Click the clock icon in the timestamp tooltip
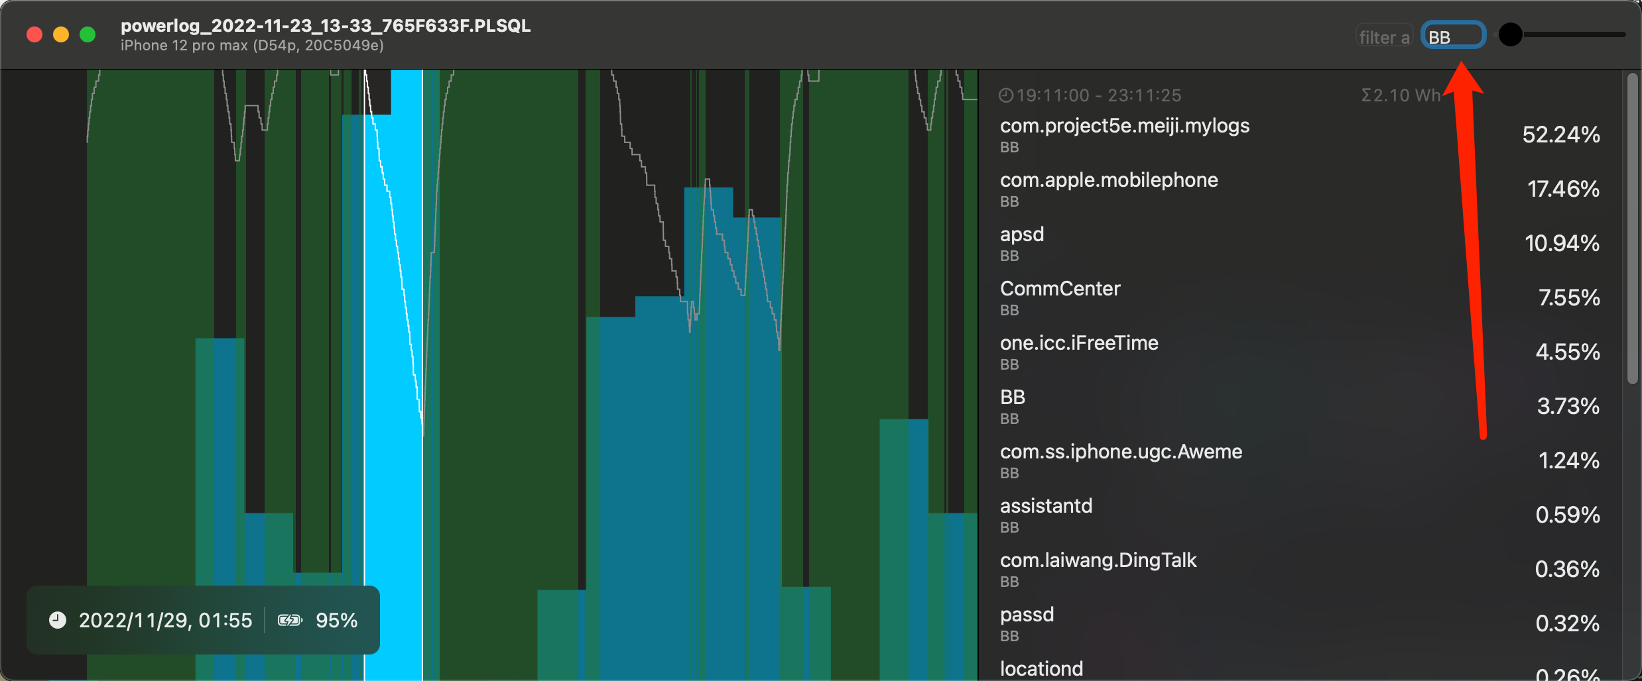The height and width of the screenshot is (681, 1642). (x=58, y=620)
